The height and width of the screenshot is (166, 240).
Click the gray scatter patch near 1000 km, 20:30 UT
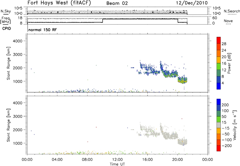pos(182,142)
